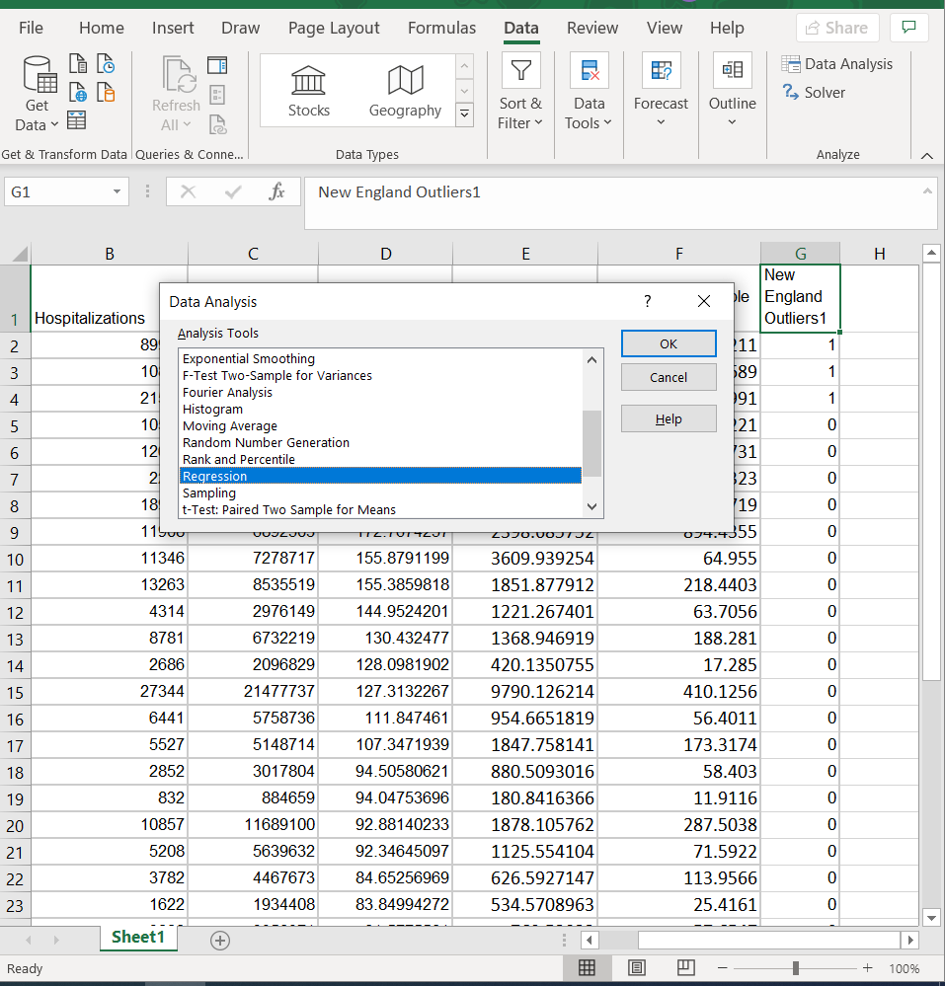945x986 pixels.
Task: Open the Page Layout tab
Action: (334, 28)
